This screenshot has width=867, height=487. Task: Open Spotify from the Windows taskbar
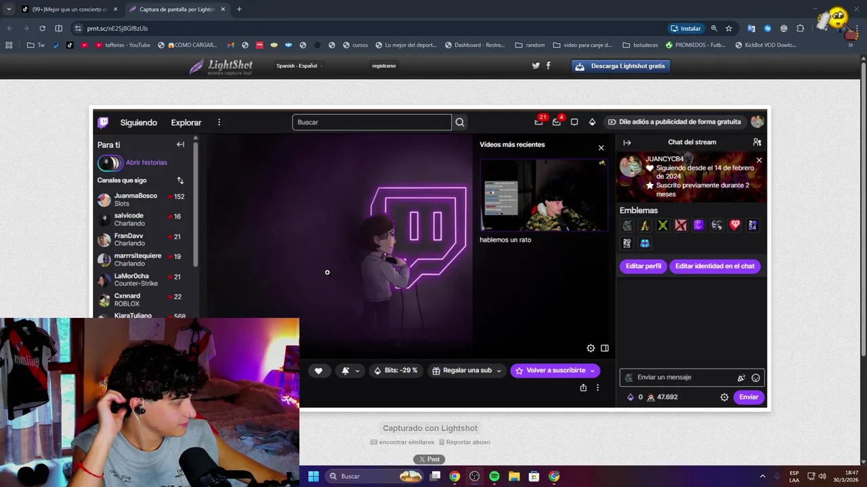pyautogui.click(x=494, y=476)
